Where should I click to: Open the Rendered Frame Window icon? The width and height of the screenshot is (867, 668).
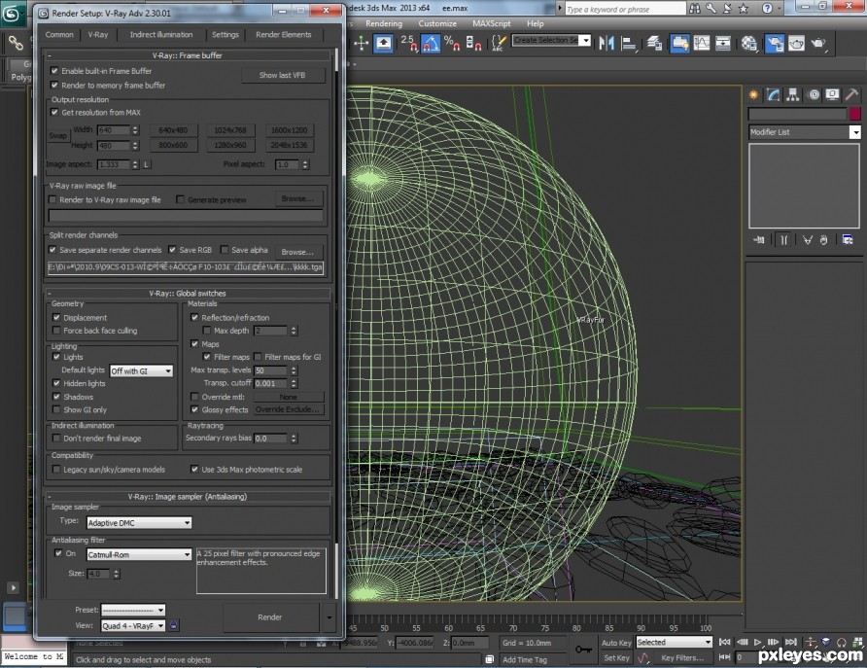coord(796,43)
